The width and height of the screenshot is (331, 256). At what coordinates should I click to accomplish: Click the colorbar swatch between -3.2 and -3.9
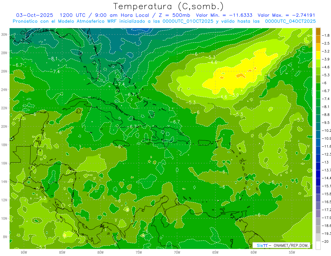tap(318, 55)
